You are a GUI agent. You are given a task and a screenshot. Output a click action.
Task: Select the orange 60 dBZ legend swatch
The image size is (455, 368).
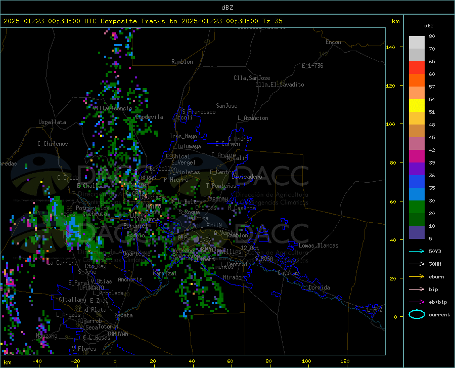point(417,80)
